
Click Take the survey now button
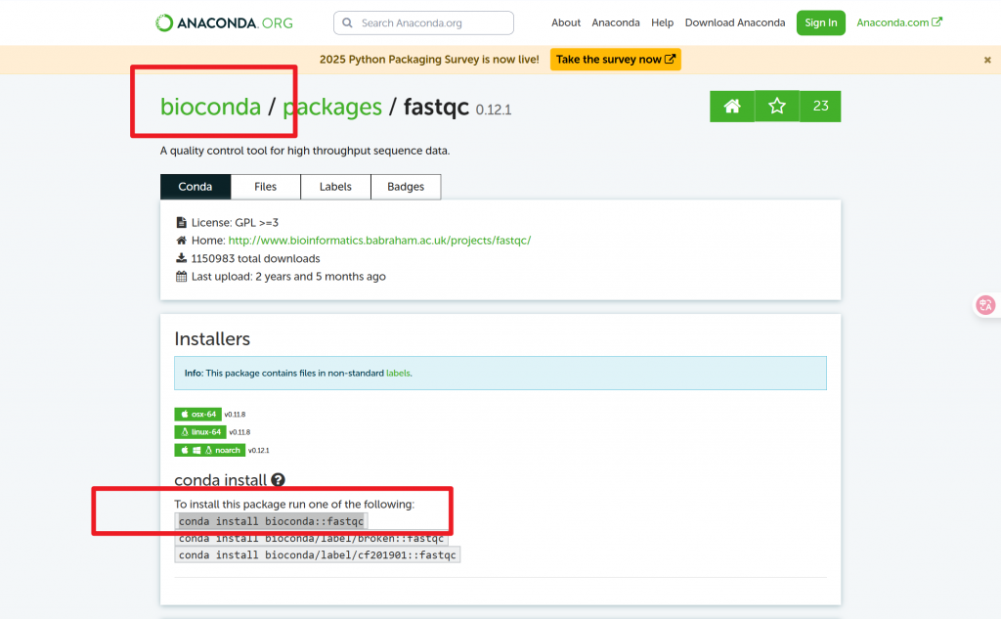click(616, 60)
